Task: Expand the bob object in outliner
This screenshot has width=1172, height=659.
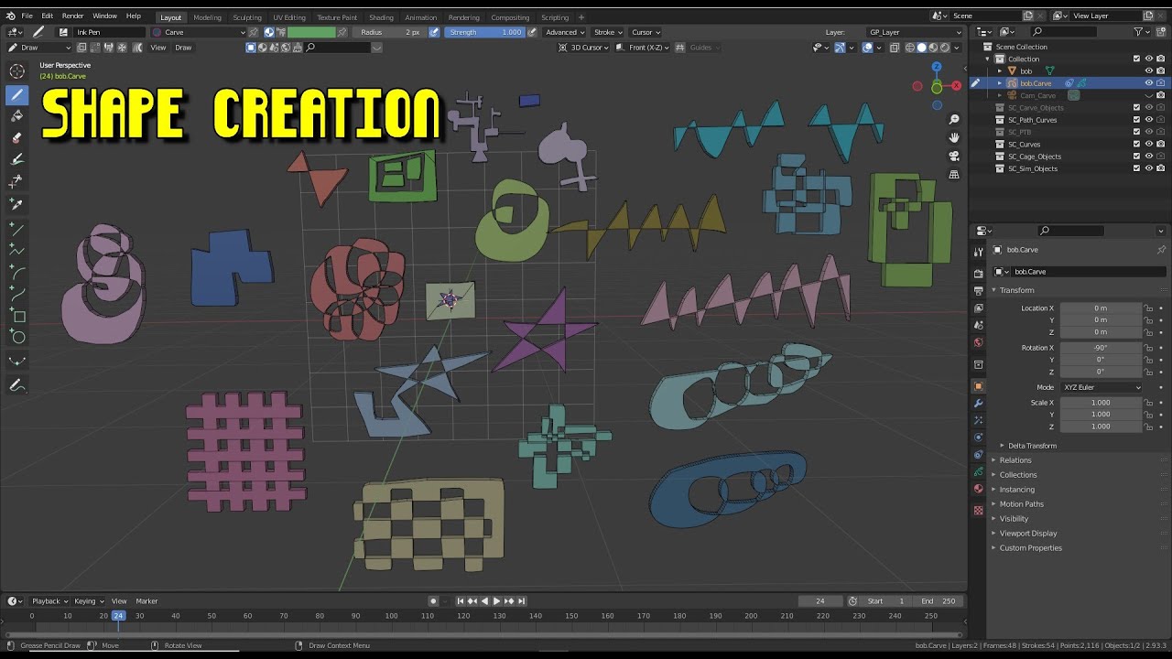Action: click(x=1000, y=70)
